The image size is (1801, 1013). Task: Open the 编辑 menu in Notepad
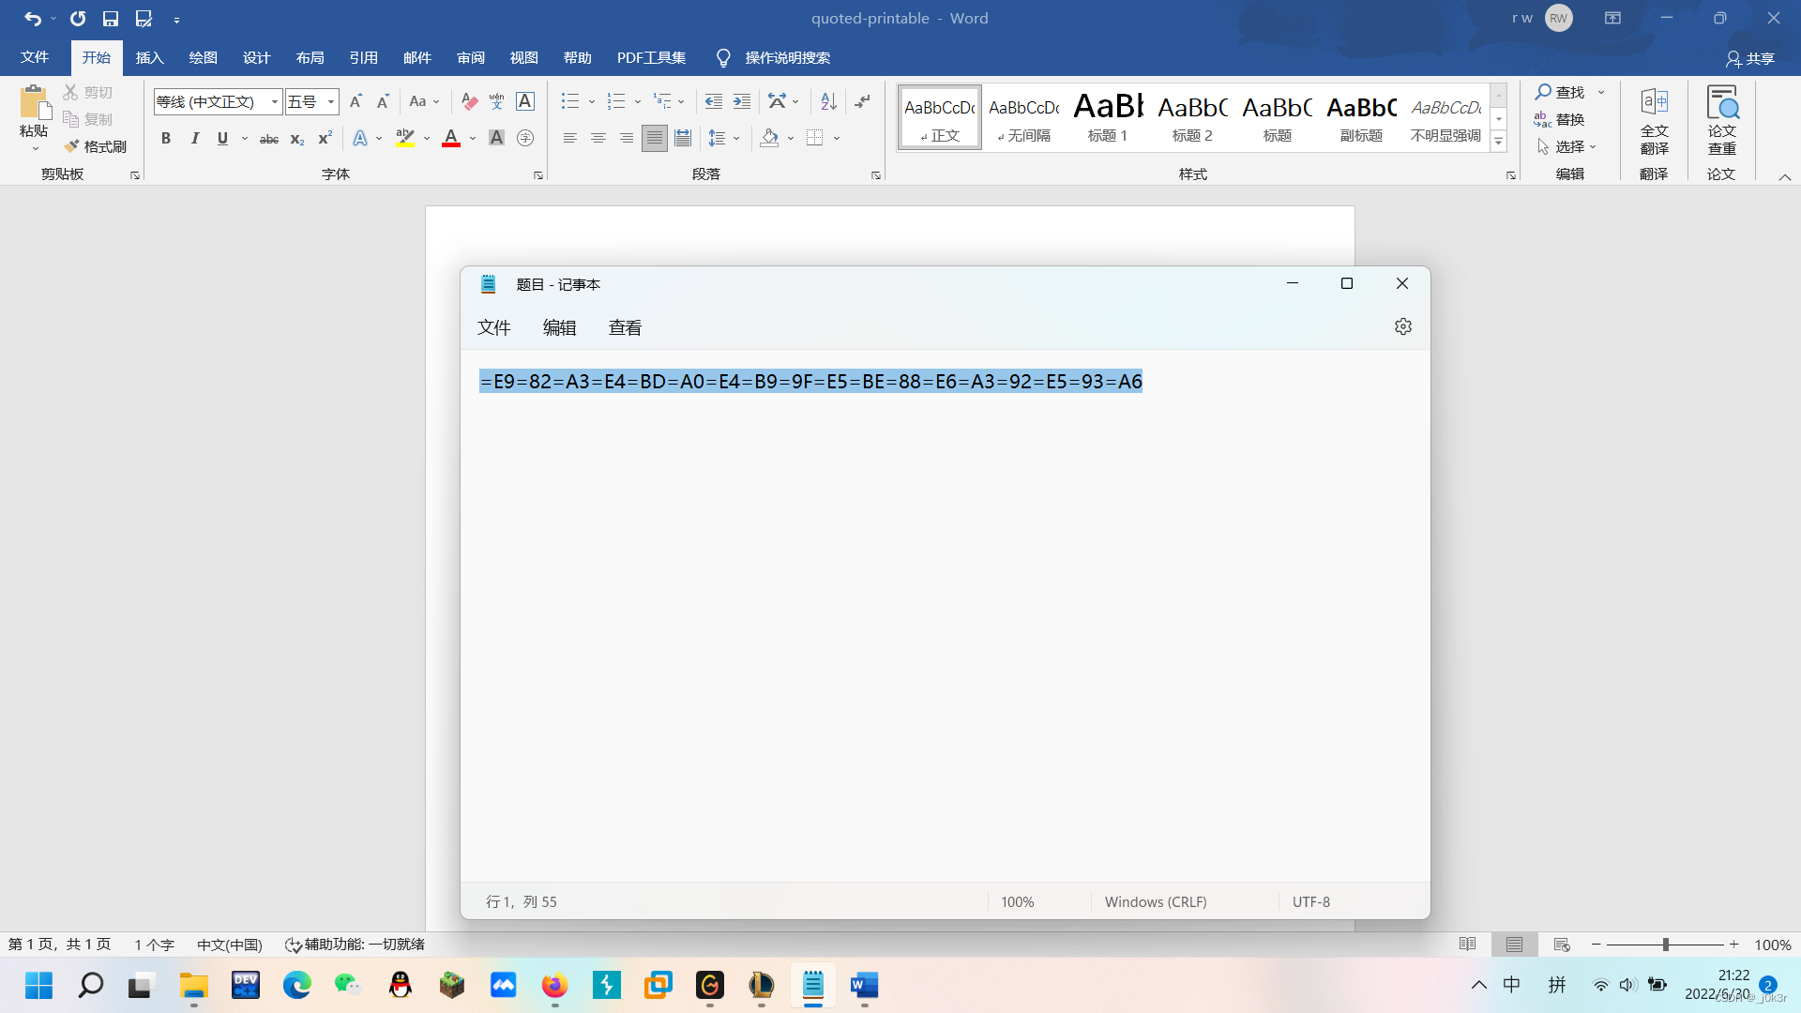(x=560, y=327)
